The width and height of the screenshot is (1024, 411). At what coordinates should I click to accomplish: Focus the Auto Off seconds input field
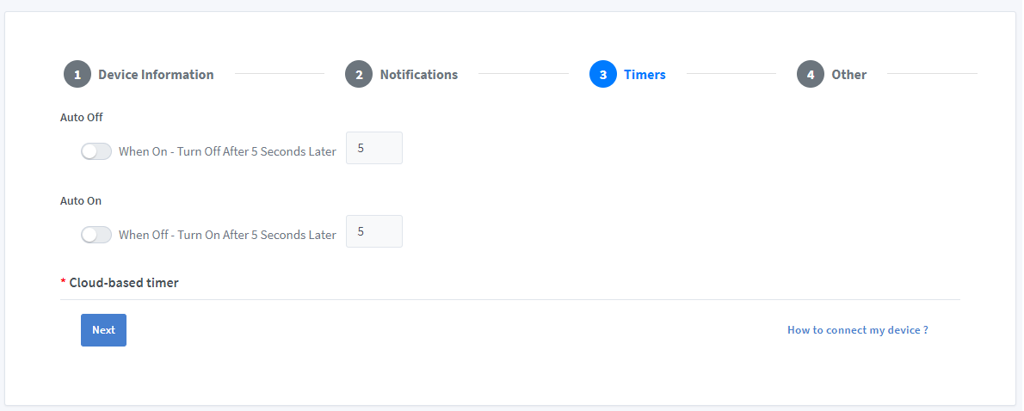[x=374, y=148]
